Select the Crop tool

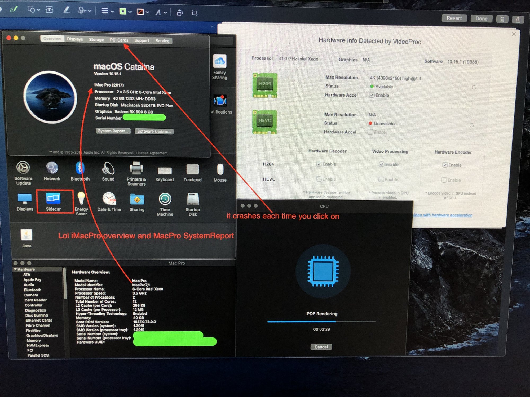coord(195,13)
